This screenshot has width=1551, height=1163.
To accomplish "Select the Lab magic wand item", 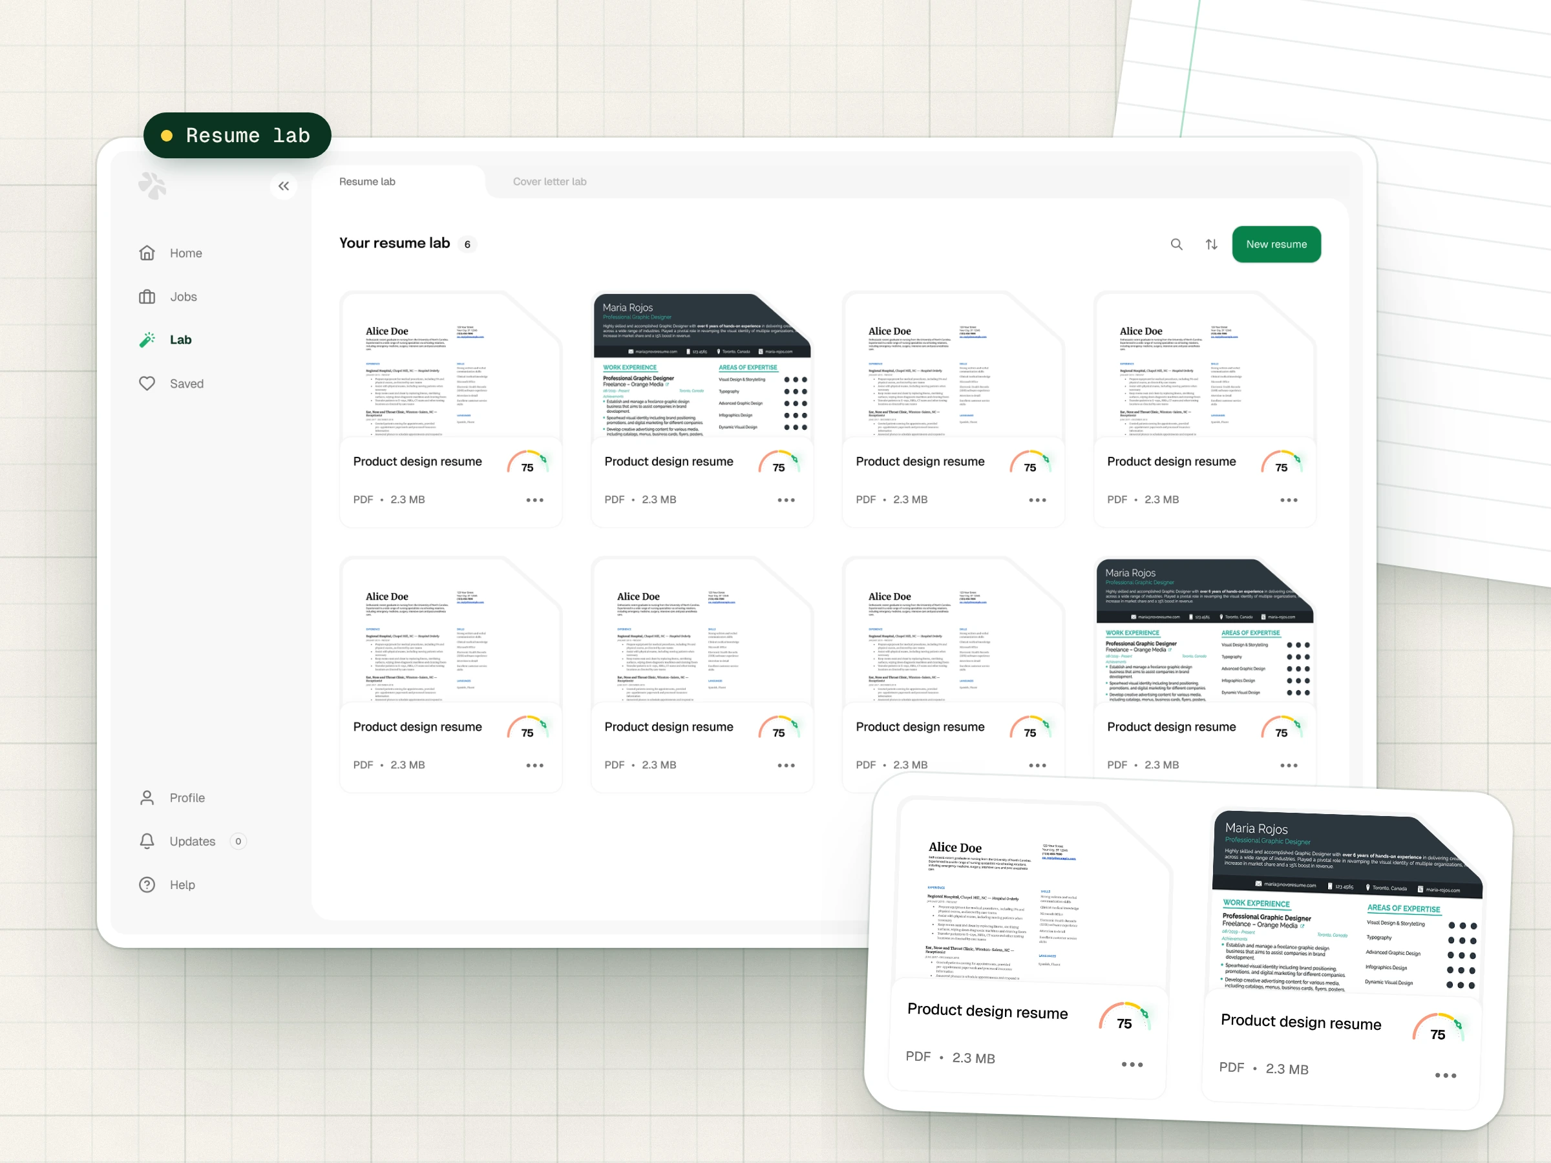I will point(165,340).
